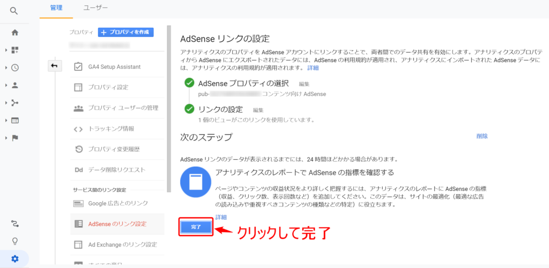
Task: Click the Dd データ削除リクエスト icon
Action: [x=78, y=170]
